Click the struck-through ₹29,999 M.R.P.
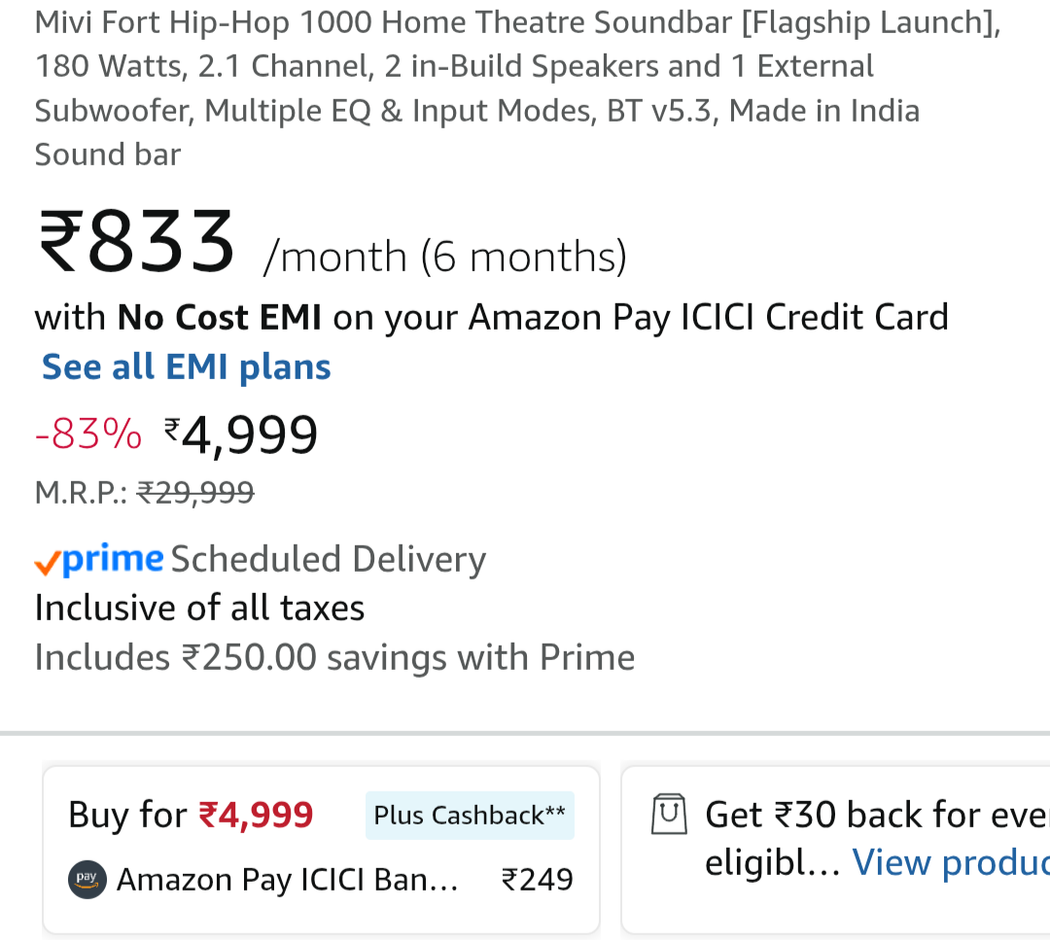The image size is (1050, 942). [x=195, y=494]
